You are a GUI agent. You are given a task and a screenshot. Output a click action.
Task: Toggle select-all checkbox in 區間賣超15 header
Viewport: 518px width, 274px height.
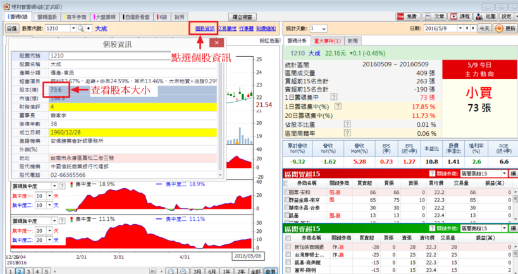(288, 238)
